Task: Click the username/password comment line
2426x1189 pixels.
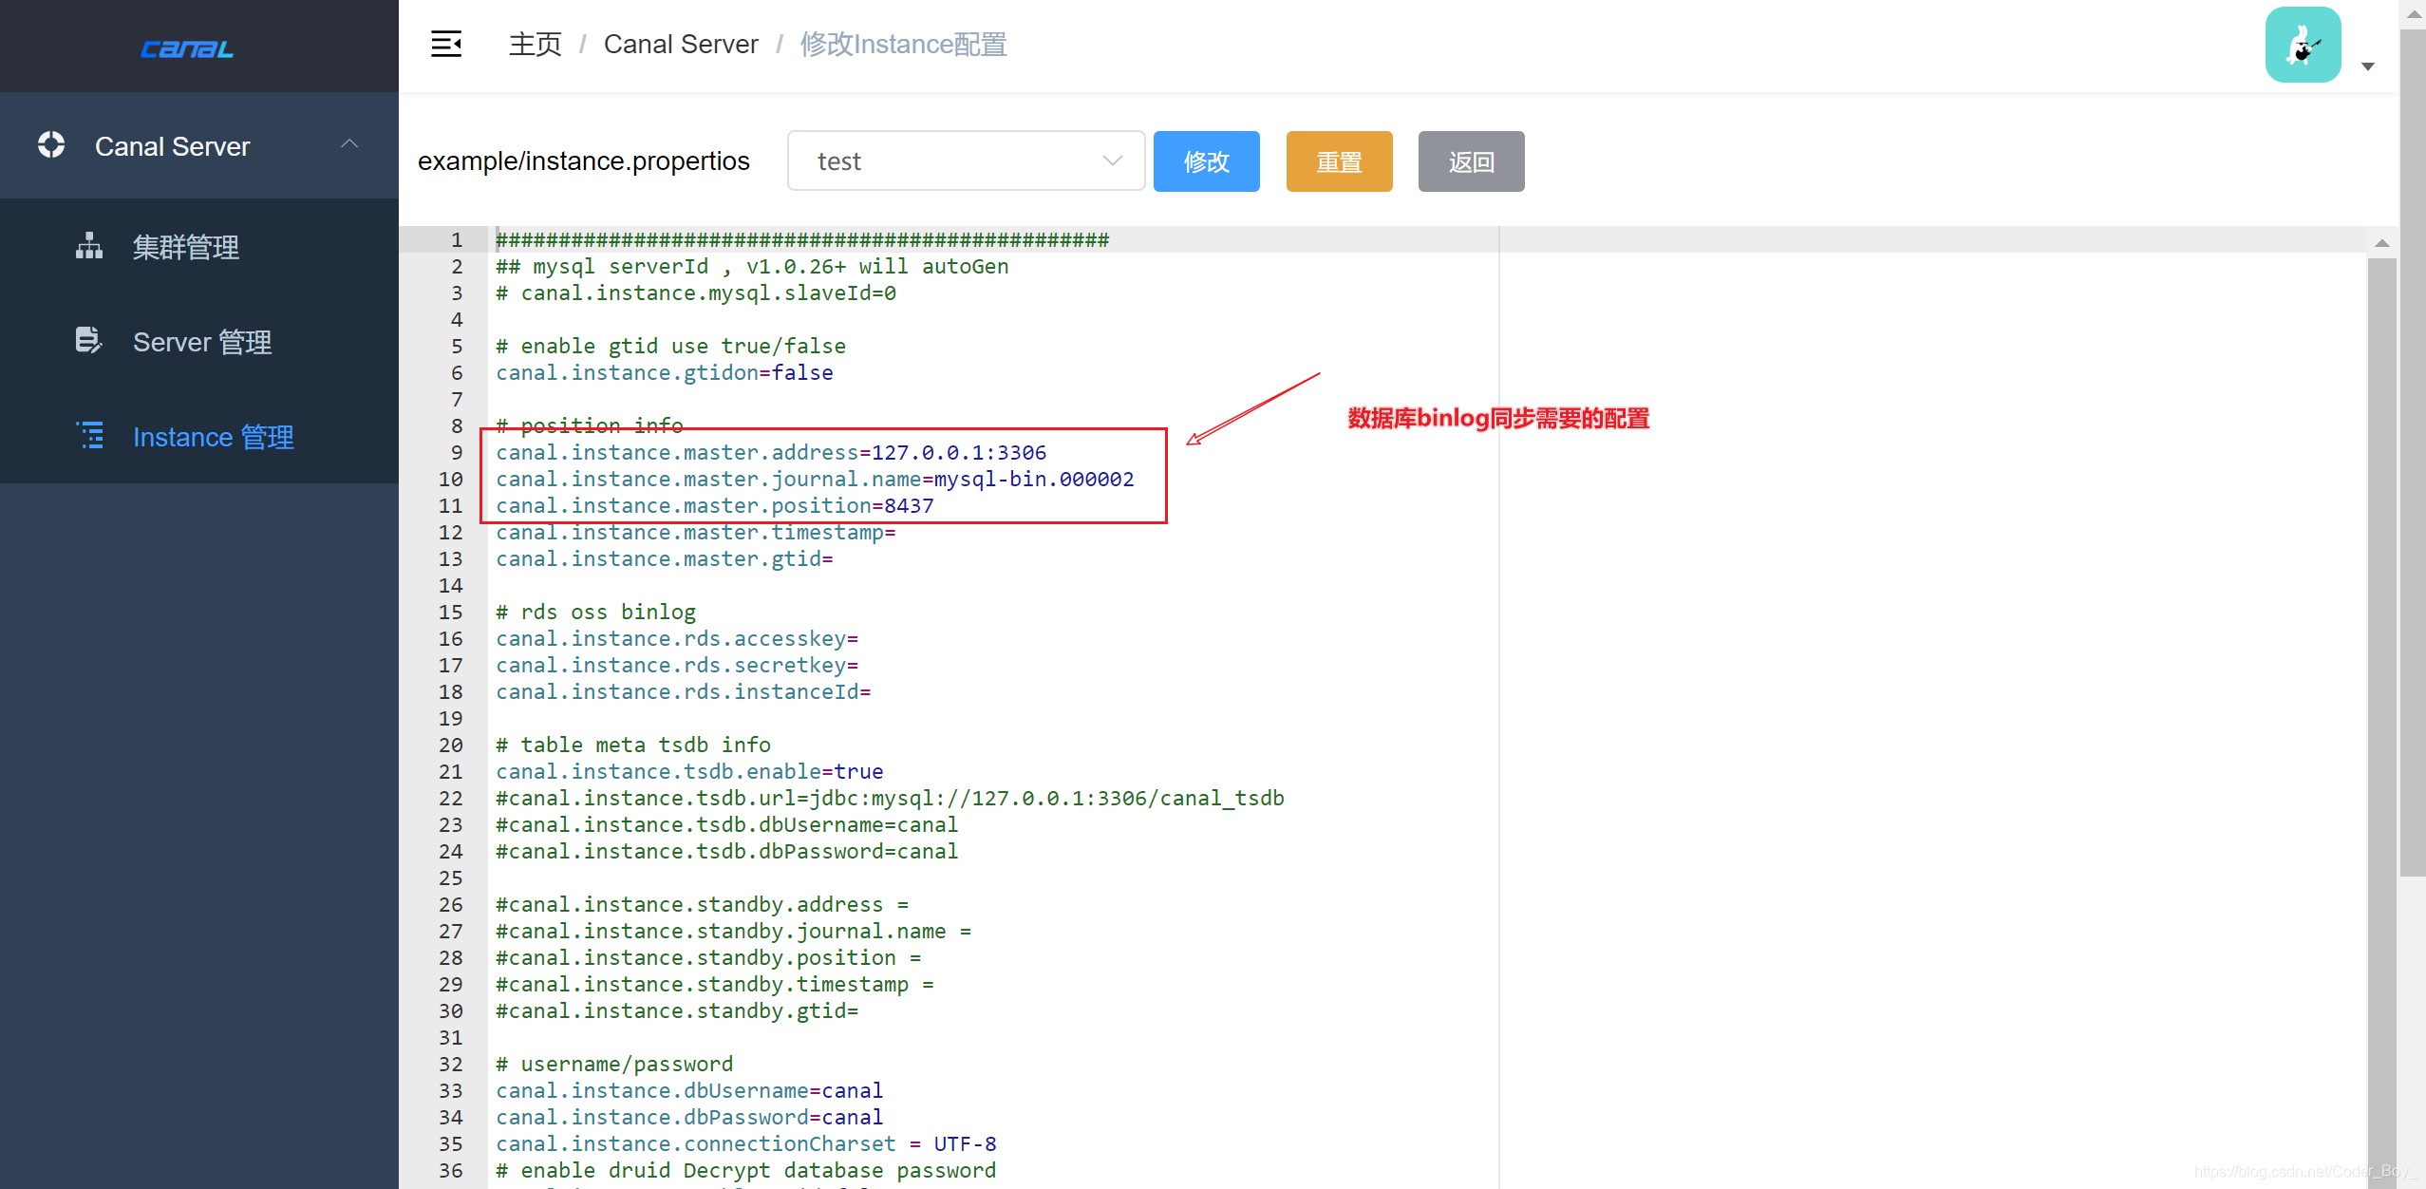Action: [x=614, y=1064]
